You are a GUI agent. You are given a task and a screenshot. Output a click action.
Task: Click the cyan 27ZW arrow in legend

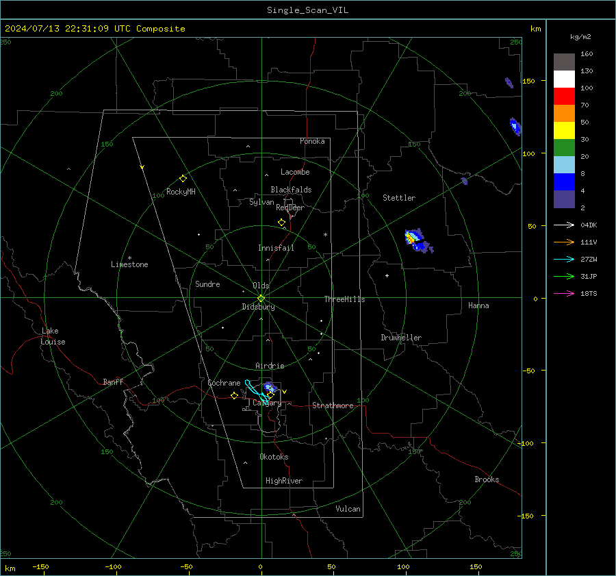pyautogui.click(x=564, y=259)
